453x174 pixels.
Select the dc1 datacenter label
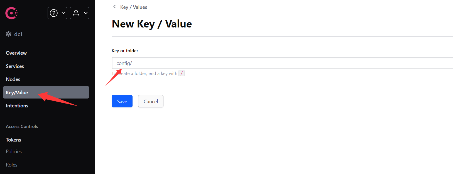[18, 34]
